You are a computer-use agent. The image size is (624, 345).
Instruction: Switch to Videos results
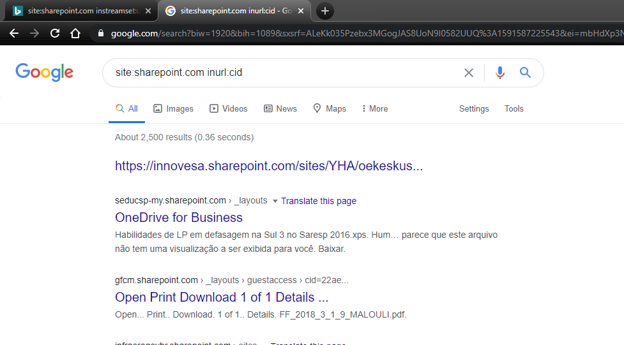coord(229,108)
